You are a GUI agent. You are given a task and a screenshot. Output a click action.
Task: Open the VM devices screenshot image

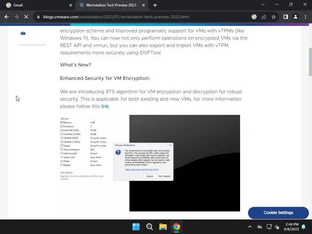point(150,163)
